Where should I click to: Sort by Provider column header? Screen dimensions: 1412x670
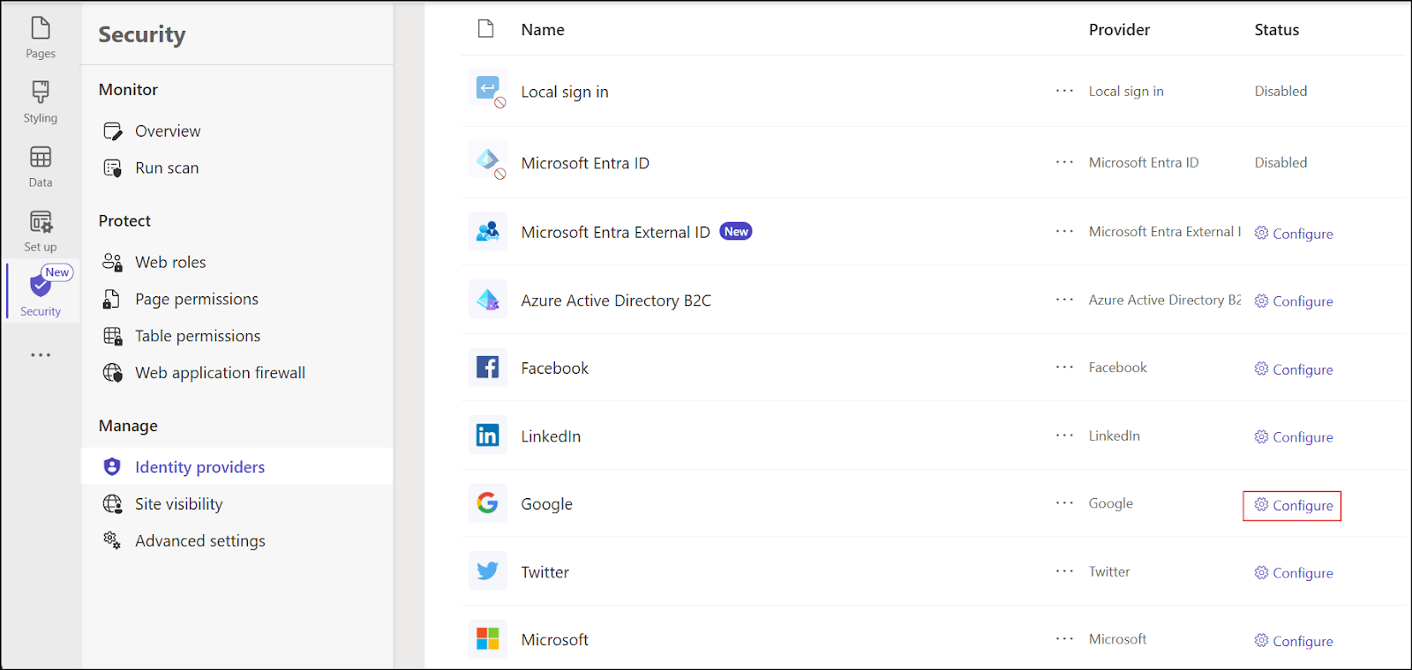pos(1119,30)
